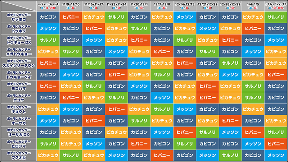Click the 1/11・1/12・1/13 date column header

coord(276,6)
